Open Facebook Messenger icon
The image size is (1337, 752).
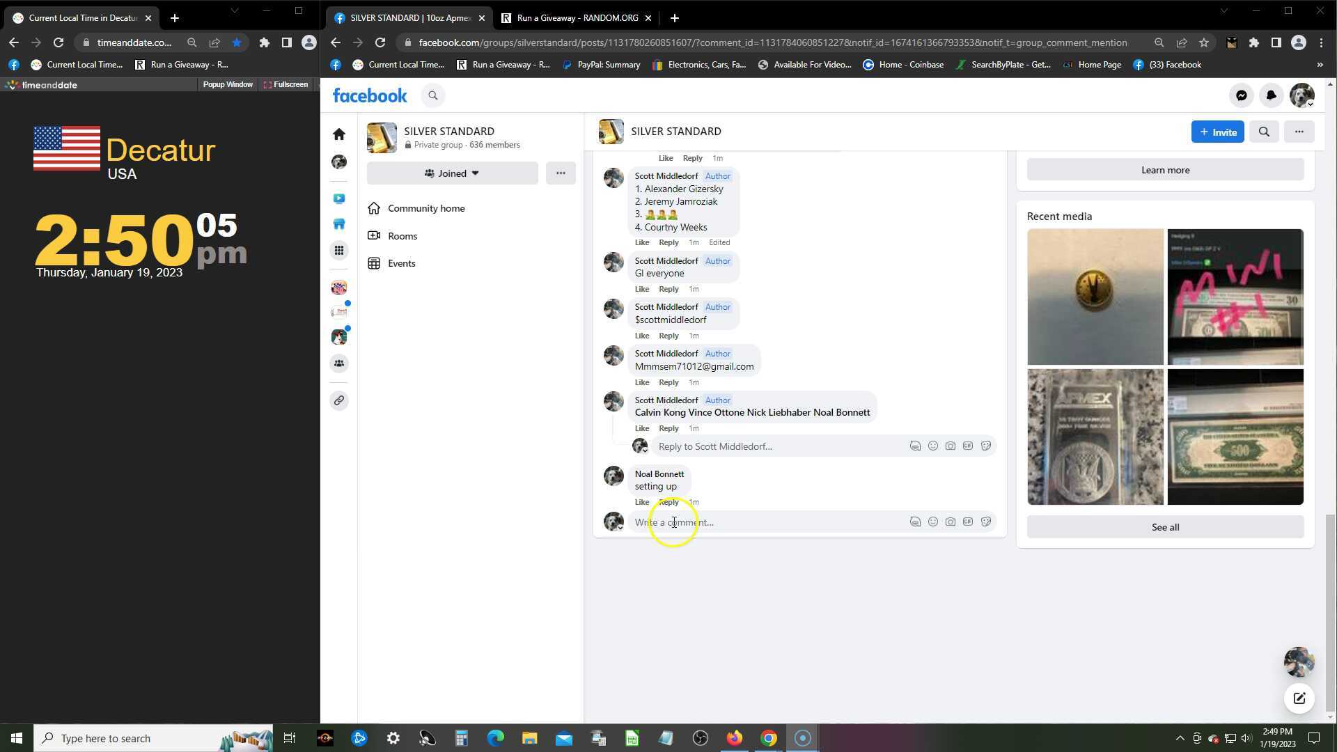(x=1241, y=95)
